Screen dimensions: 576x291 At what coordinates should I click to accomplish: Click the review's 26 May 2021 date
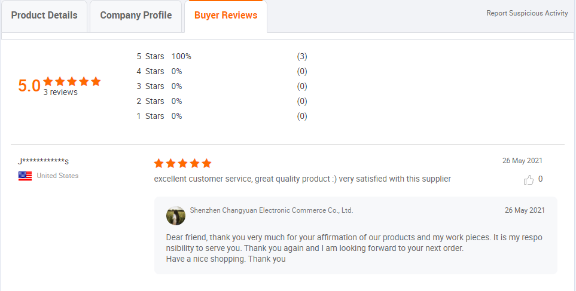[x=522, y=161]
